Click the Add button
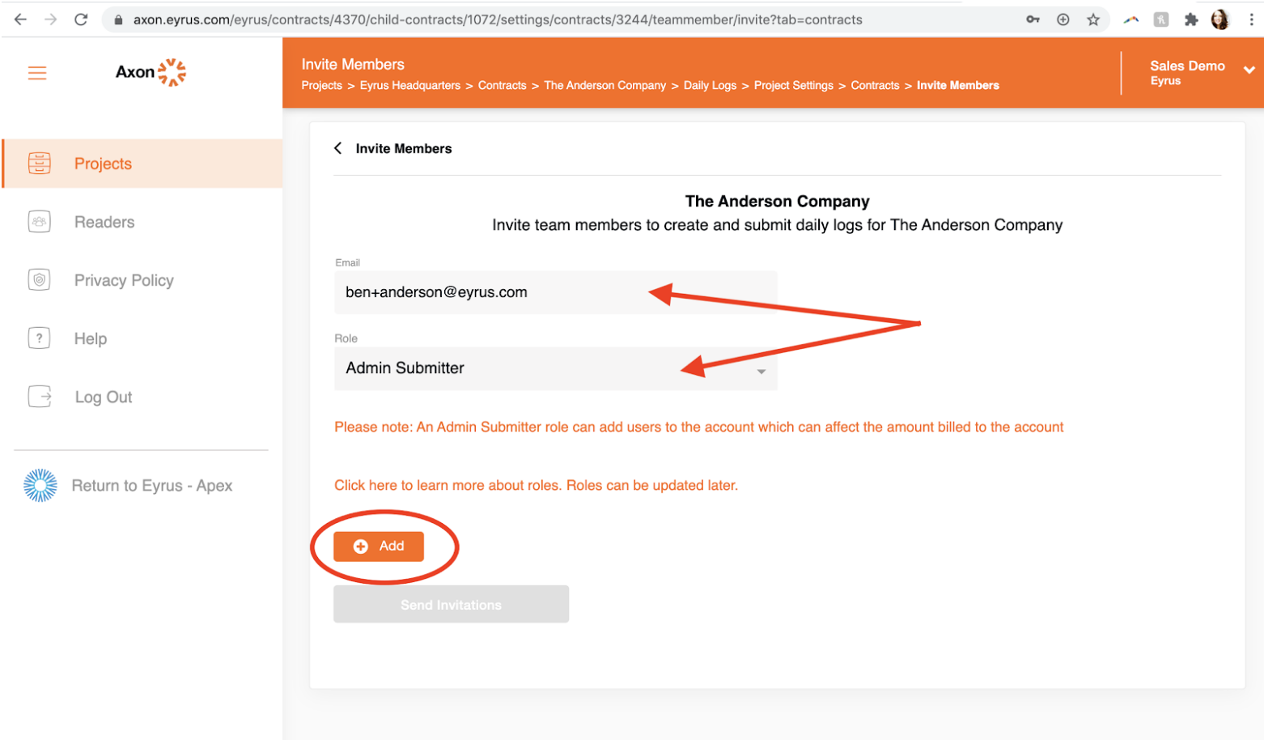Screen dimensions: 1264x740 click(379, 546)
